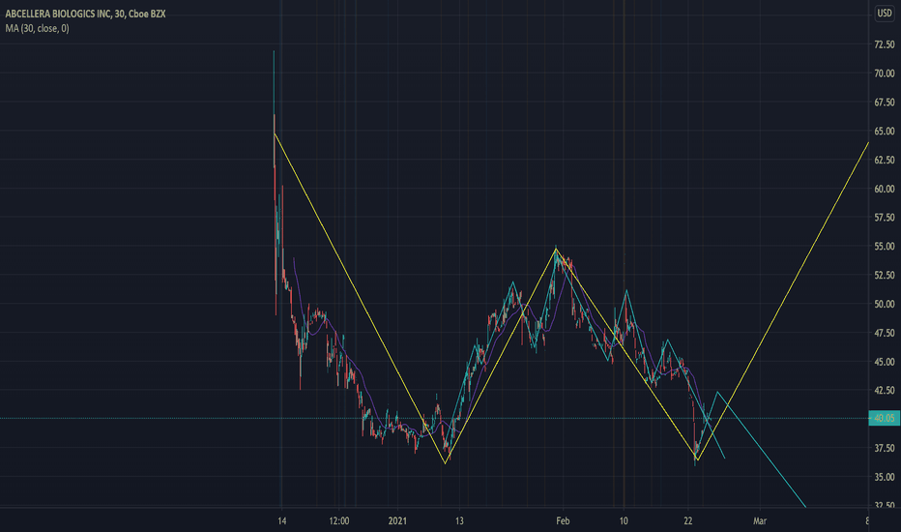Click the 2021 label on time axis
Image resolution: width=901 pixels, height=532 pixels.
click(397, 521)
